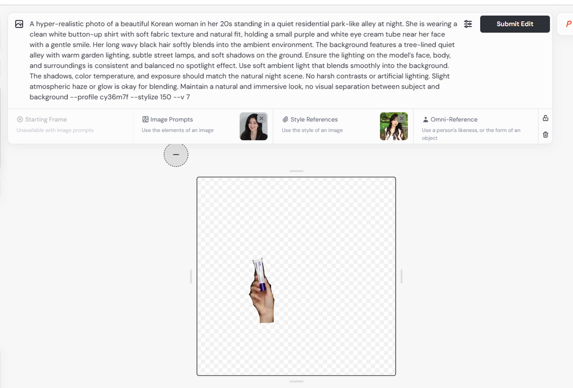Click the Image Prompts portrait thumbnail
Screen dimensions: 573x388
tap(253, 127)
